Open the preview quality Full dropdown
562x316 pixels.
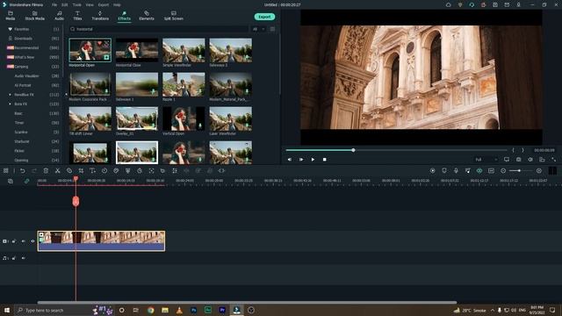[486, 160]
